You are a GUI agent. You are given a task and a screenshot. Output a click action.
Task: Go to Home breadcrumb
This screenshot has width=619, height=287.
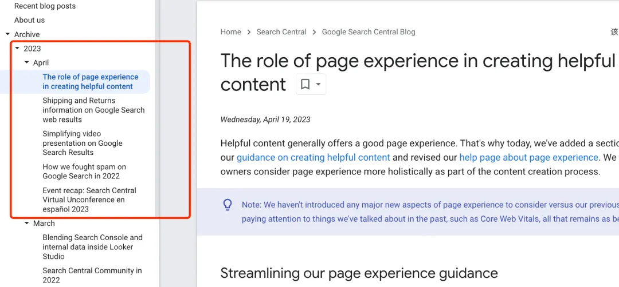coord(230,32)
